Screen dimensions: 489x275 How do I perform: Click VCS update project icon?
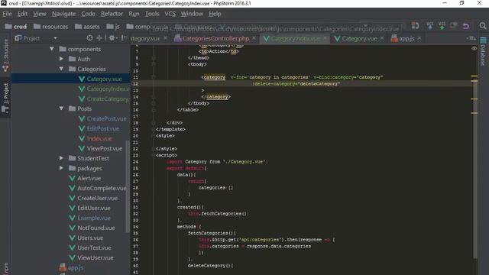pyautogui.click(x=430, y=26)
